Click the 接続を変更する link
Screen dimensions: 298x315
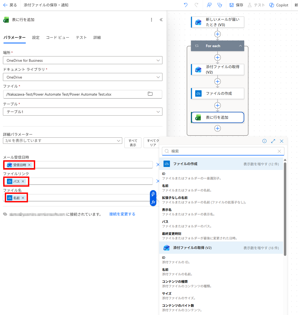(122, 214)
